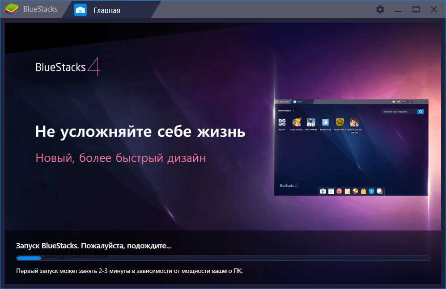Click the BlueStacks 4 preview screenshot thumbnail

coord(351,147)
